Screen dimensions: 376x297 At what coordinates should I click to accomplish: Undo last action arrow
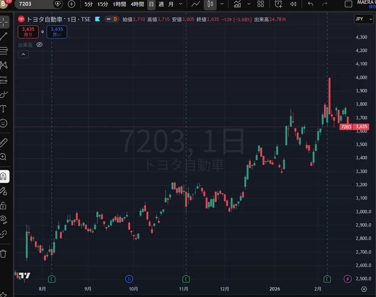(x=310, y=4)
